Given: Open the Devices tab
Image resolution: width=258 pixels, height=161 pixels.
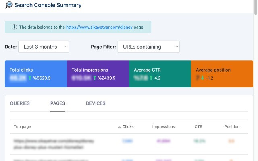Looking at the screenshot, I should 96,103.
